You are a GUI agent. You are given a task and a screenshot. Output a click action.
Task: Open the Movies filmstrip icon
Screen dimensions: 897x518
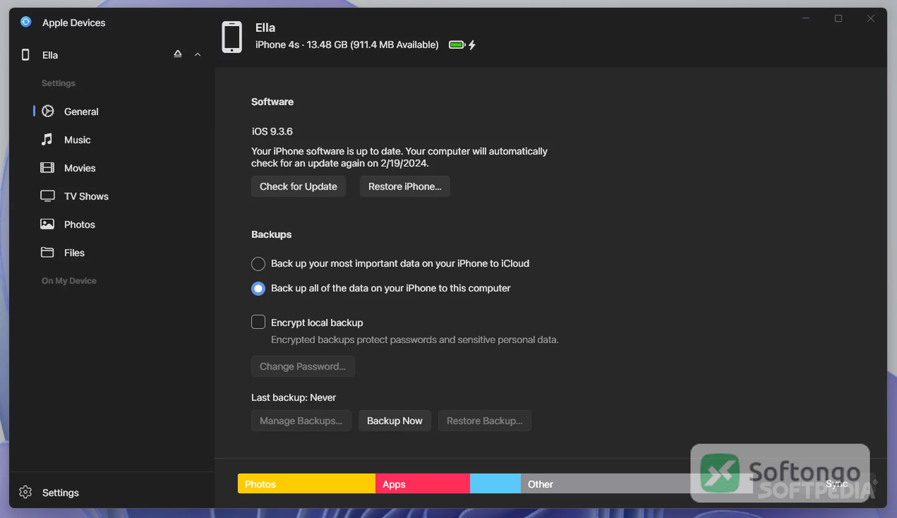pyautogui.click(x=47, y=168)
